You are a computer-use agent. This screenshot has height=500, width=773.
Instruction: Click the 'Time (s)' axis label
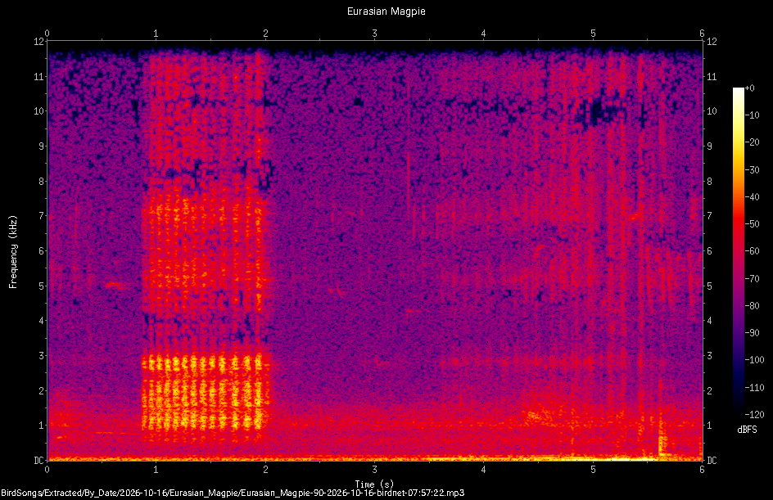(374, 484)
